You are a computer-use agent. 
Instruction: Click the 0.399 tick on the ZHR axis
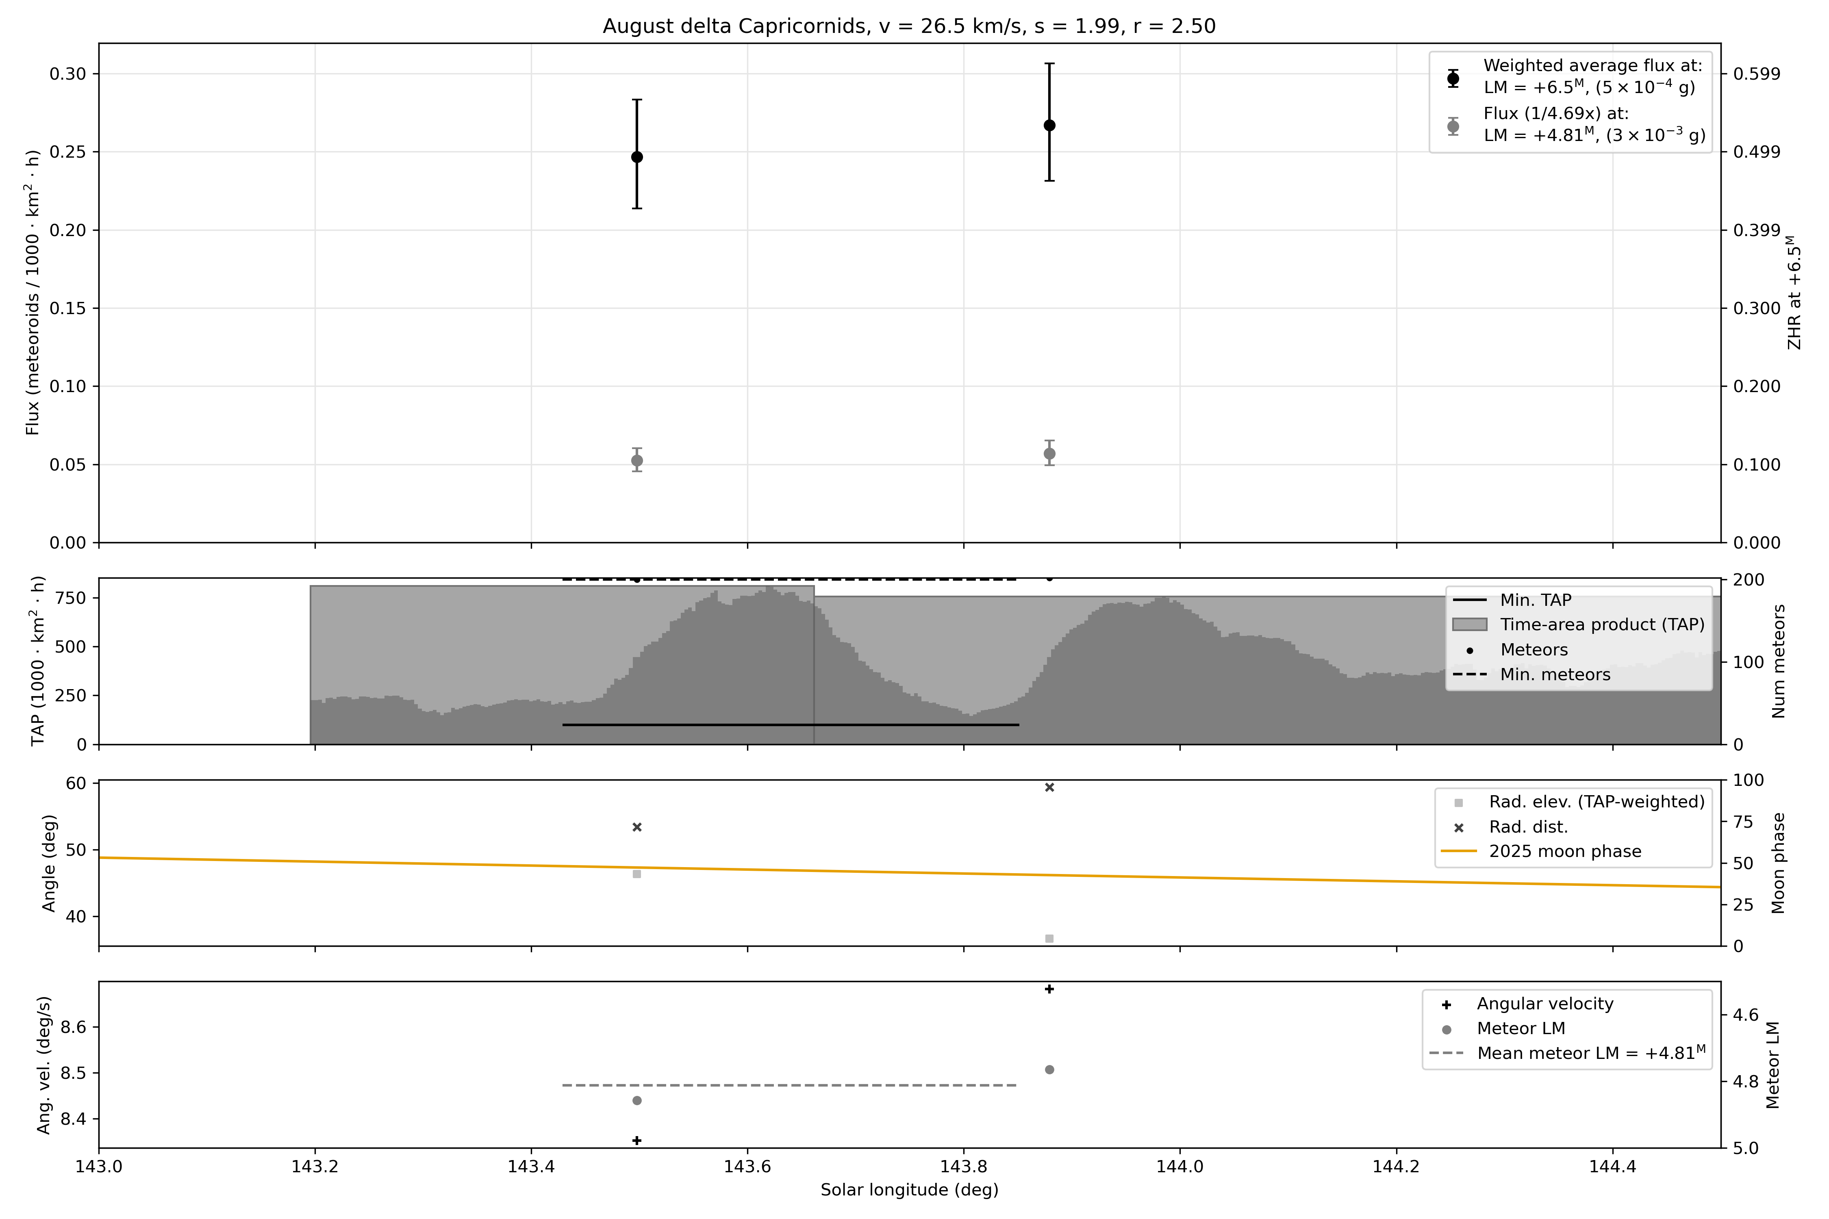pos(1757,230)
